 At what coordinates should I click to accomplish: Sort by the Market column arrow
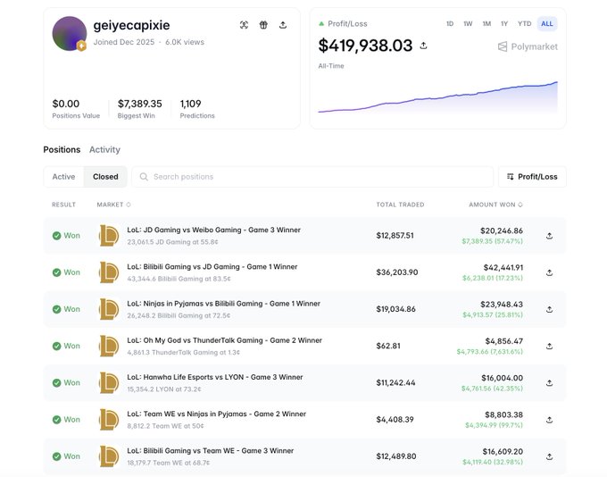[129, 205]
